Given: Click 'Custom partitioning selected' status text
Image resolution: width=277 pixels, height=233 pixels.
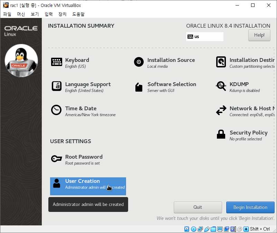Looking at the screenshot, I should (252, 66).
